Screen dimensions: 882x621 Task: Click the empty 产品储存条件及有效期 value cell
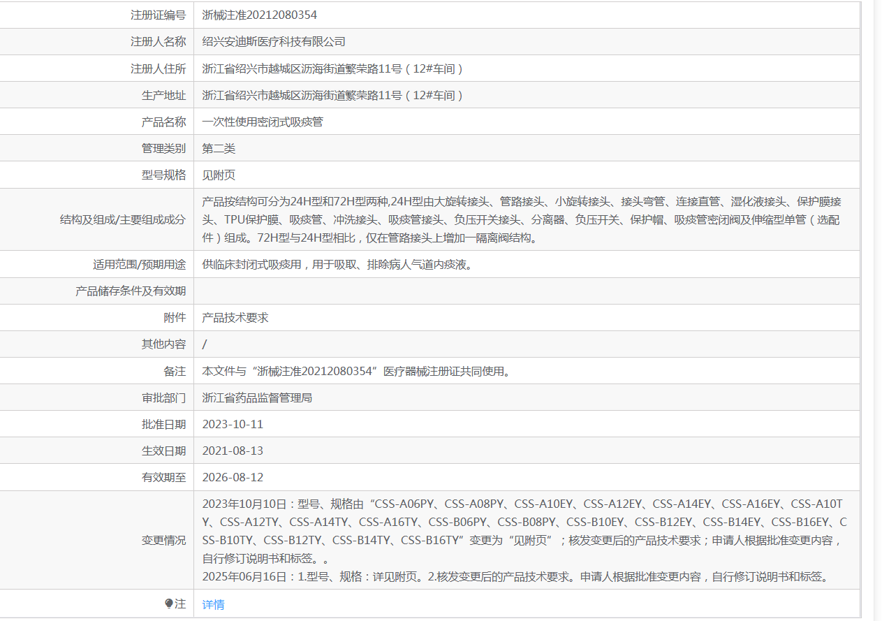[527, 291]
